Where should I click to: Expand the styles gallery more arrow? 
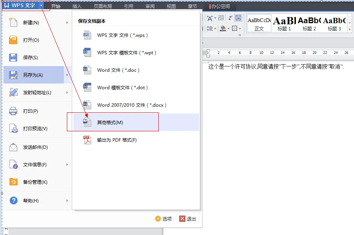349,29
